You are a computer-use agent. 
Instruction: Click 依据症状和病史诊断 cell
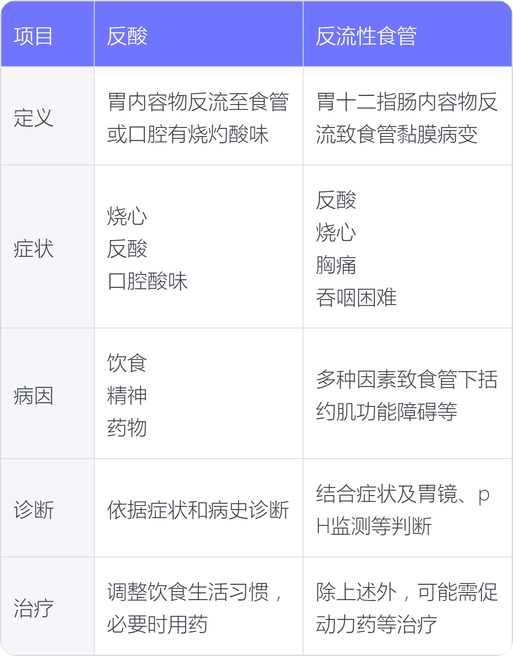(x=198, y=508)
